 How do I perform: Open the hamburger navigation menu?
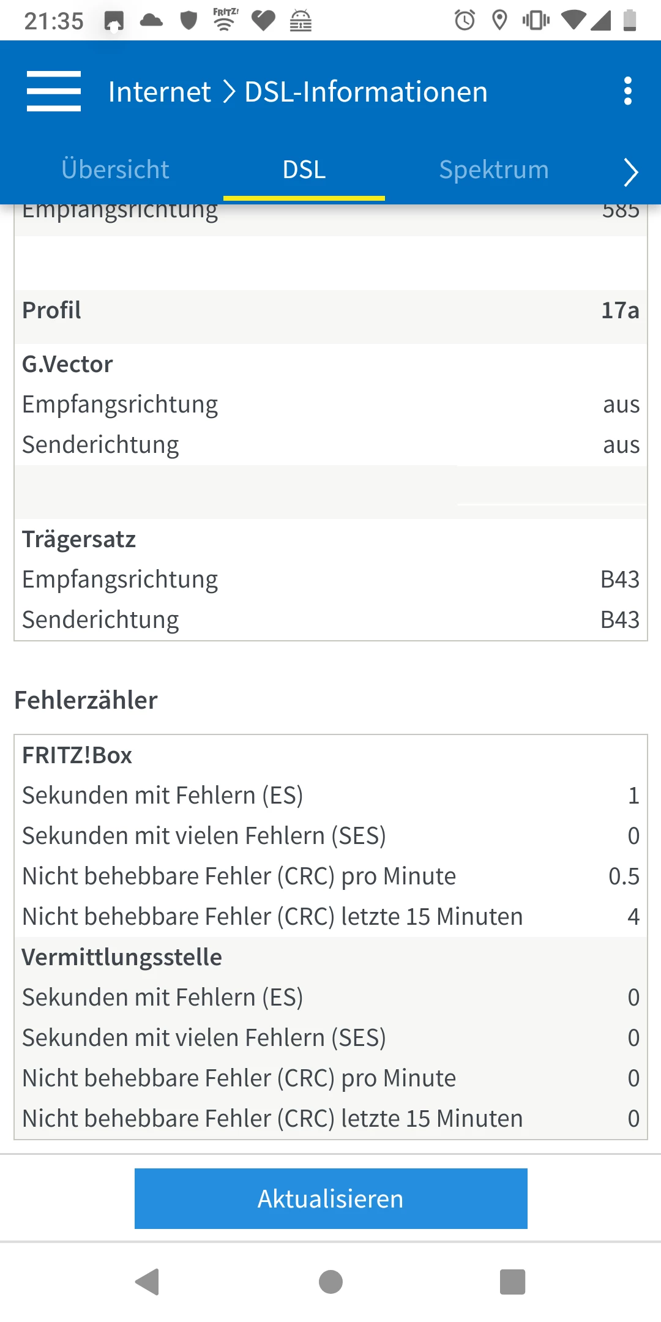coord(54,91)
